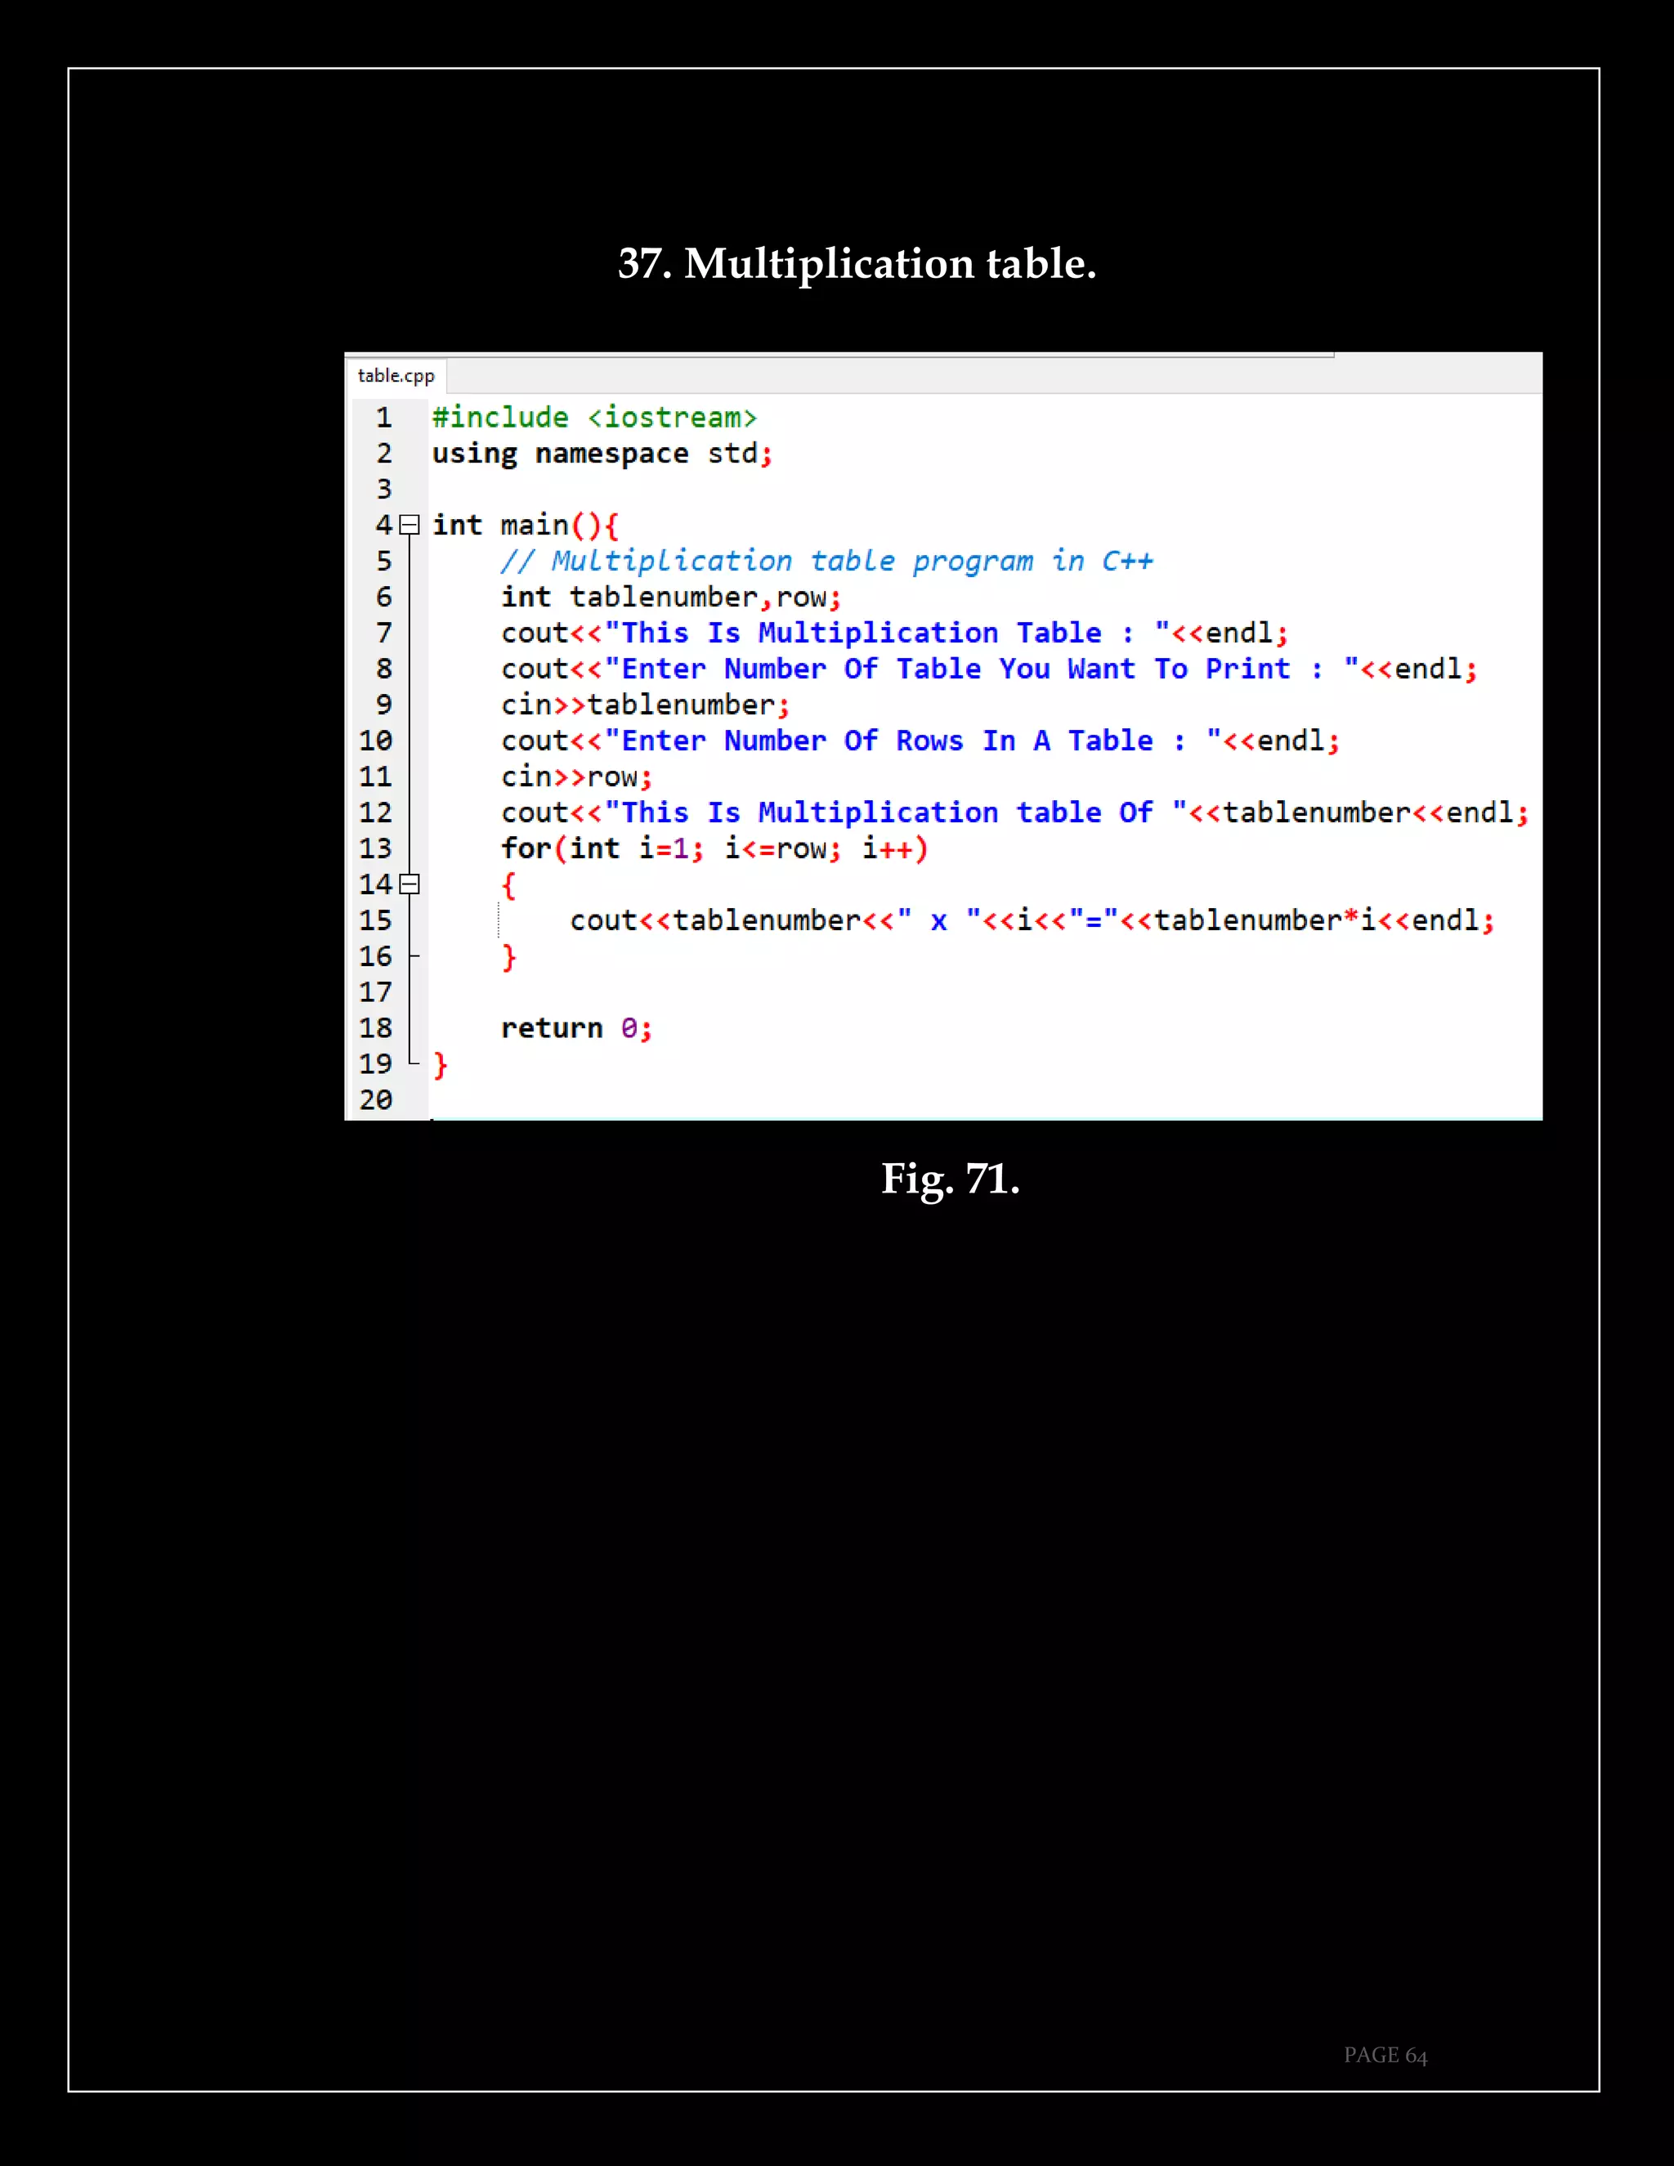Click the '37. Multiplication table.' heading

[x=857, y=264]
